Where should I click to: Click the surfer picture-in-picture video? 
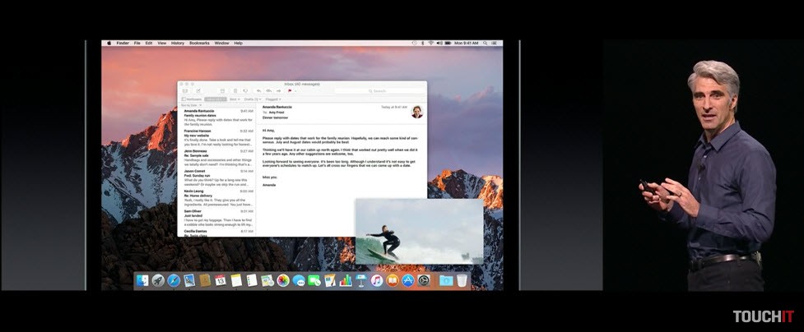click(x=419, y=231)
